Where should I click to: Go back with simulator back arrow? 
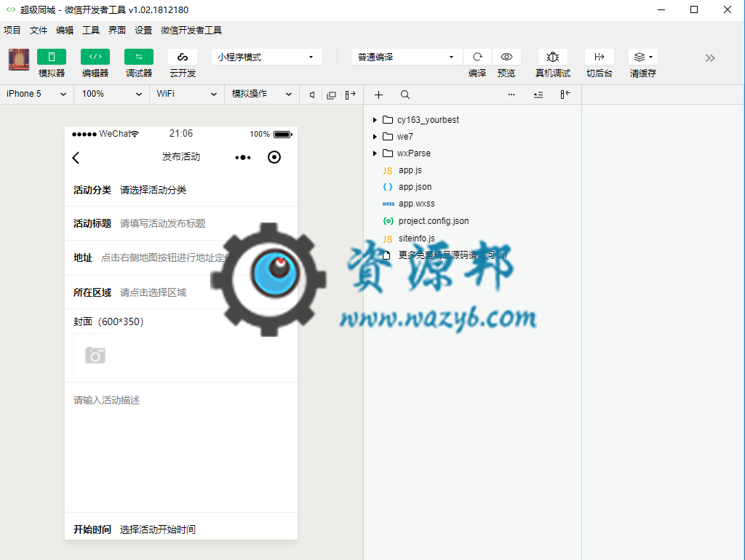coord(76,158)
